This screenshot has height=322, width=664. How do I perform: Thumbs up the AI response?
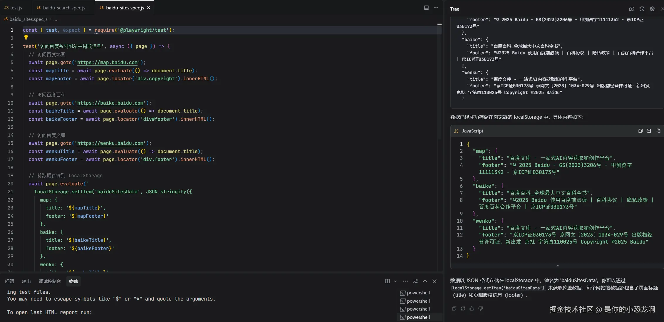click(472, 308)
